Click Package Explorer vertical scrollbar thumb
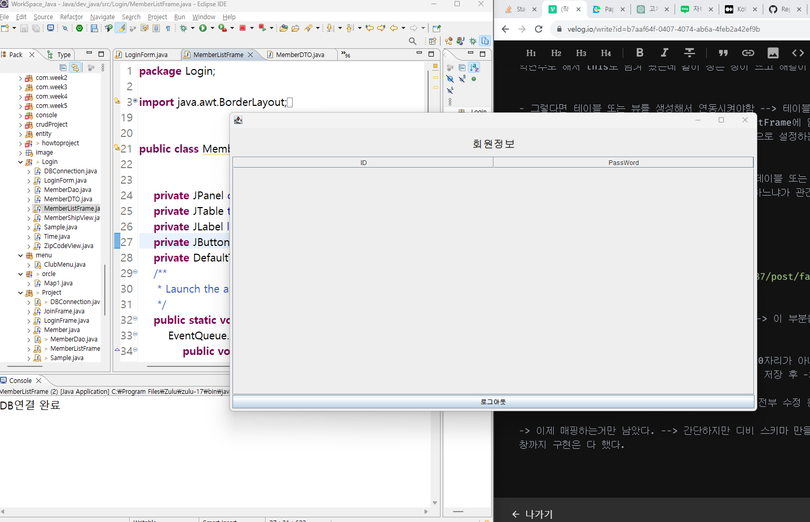The image size is (810, 522). 105,290
